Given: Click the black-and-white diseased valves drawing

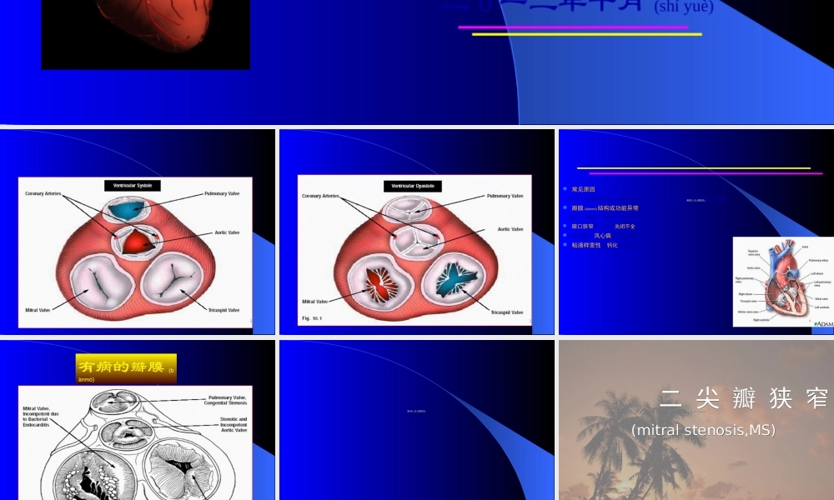Looking at the screenshot, I should (x=135, y=446).
